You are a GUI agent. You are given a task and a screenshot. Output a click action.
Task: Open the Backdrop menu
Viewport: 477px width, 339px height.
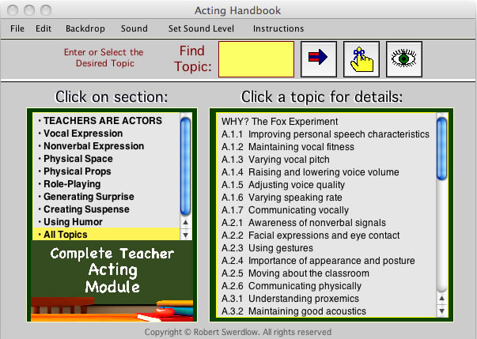[x=84, y=28]
